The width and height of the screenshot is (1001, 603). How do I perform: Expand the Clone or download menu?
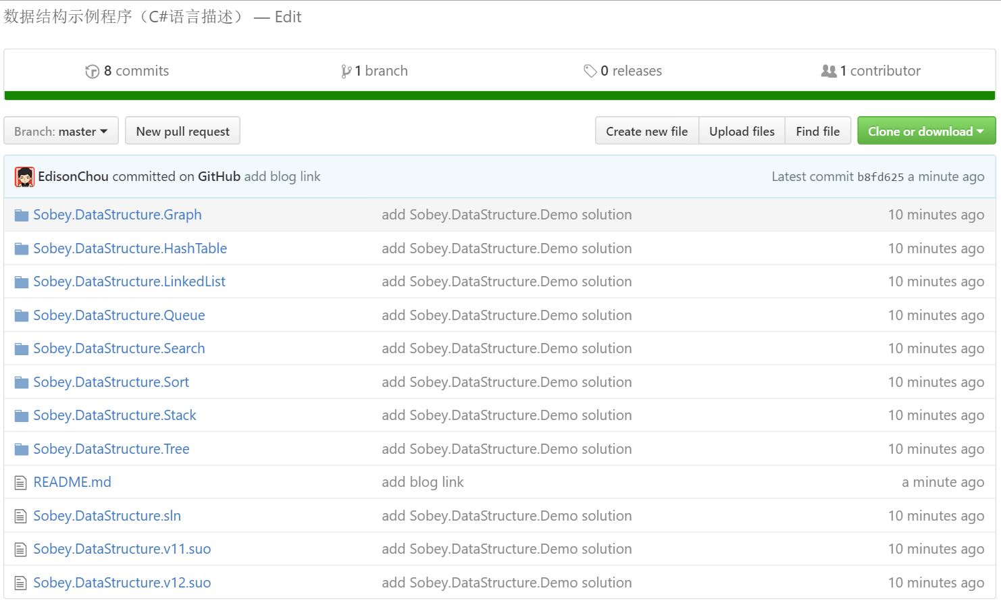click(x=926, y=131)
